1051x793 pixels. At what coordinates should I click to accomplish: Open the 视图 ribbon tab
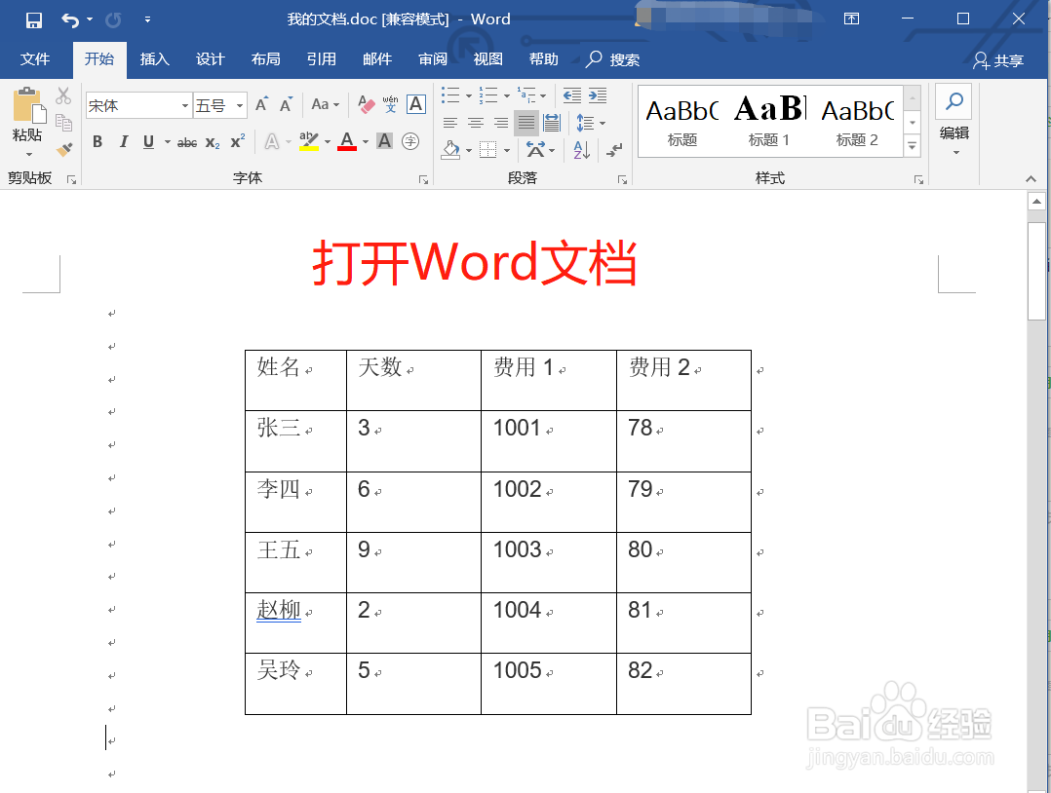pos(487,58)
